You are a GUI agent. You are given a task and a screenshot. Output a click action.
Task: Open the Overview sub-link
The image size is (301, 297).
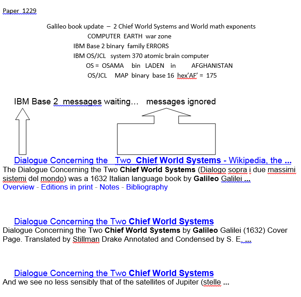[18, 187]
